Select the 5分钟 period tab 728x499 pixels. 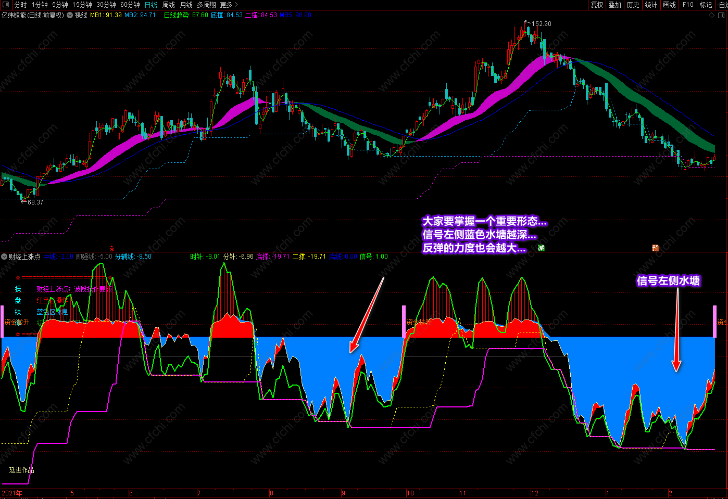tap(60, 5)
